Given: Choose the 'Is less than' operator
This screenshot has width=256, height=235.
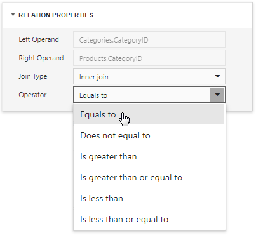Looking at the screenshot, I should tap(149, 198).
